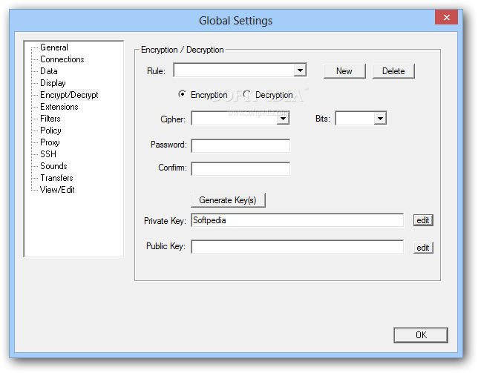
Task: Open the Cipher dropdown
Action: [284, 119]
